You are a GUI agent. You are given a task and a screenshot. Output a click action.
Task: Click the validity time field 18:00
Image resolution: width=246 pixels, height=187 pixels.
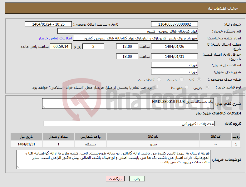[x=127, y=56]
